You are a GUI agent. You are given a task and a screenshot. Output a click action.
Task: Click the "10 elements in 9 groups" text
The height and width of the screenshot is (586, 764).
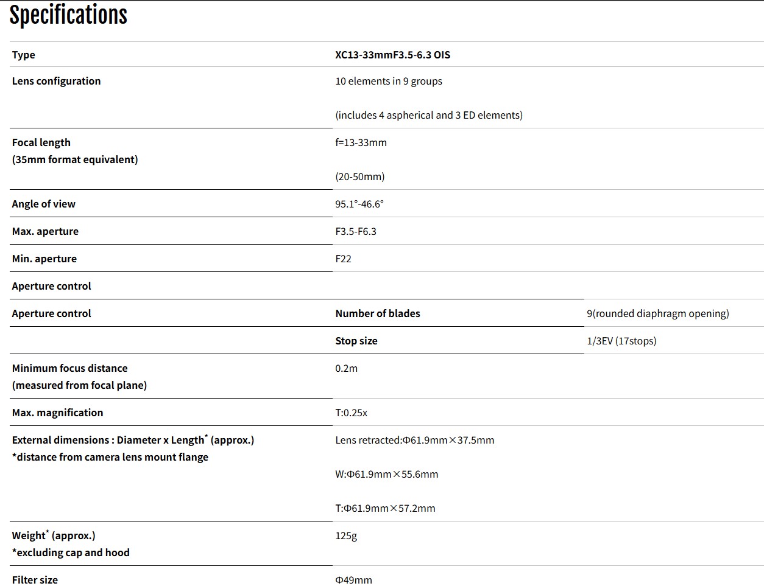(388, 81)
